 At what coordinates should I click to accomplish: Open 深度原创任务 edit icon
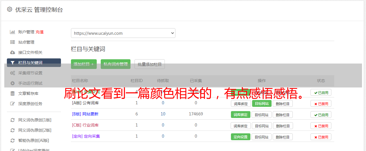(x=13, y=104)
